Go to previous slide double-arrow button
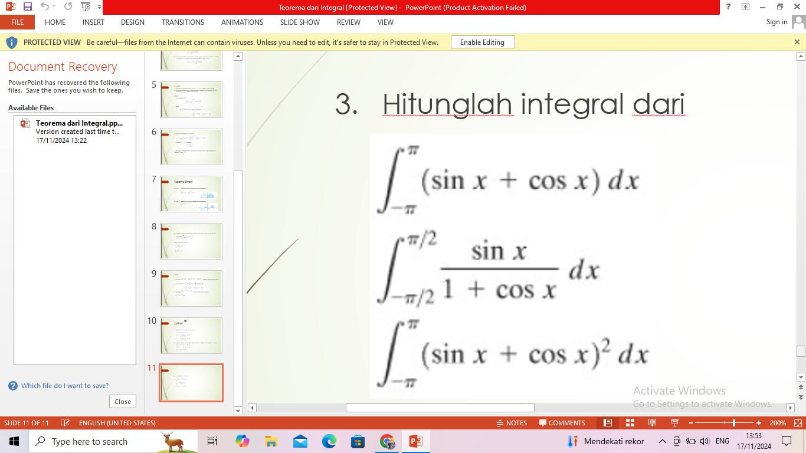 (801, 388)
